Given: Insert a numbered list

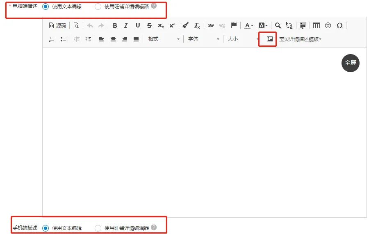Looking at the screenshot, I should point(52,39).
